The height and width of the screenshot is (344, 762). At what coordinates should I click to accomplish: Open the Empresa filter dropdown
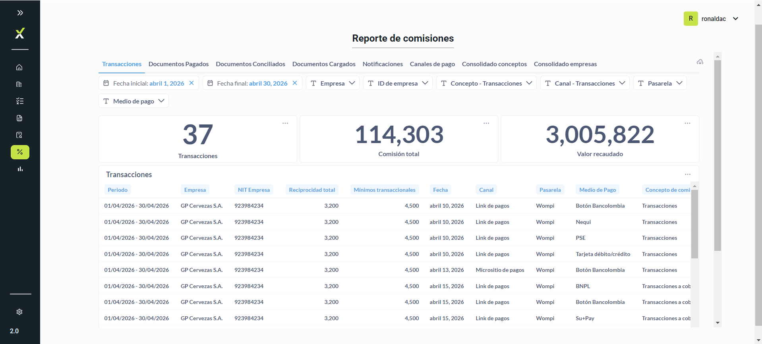pyautogui.click(x=333, y=83)
